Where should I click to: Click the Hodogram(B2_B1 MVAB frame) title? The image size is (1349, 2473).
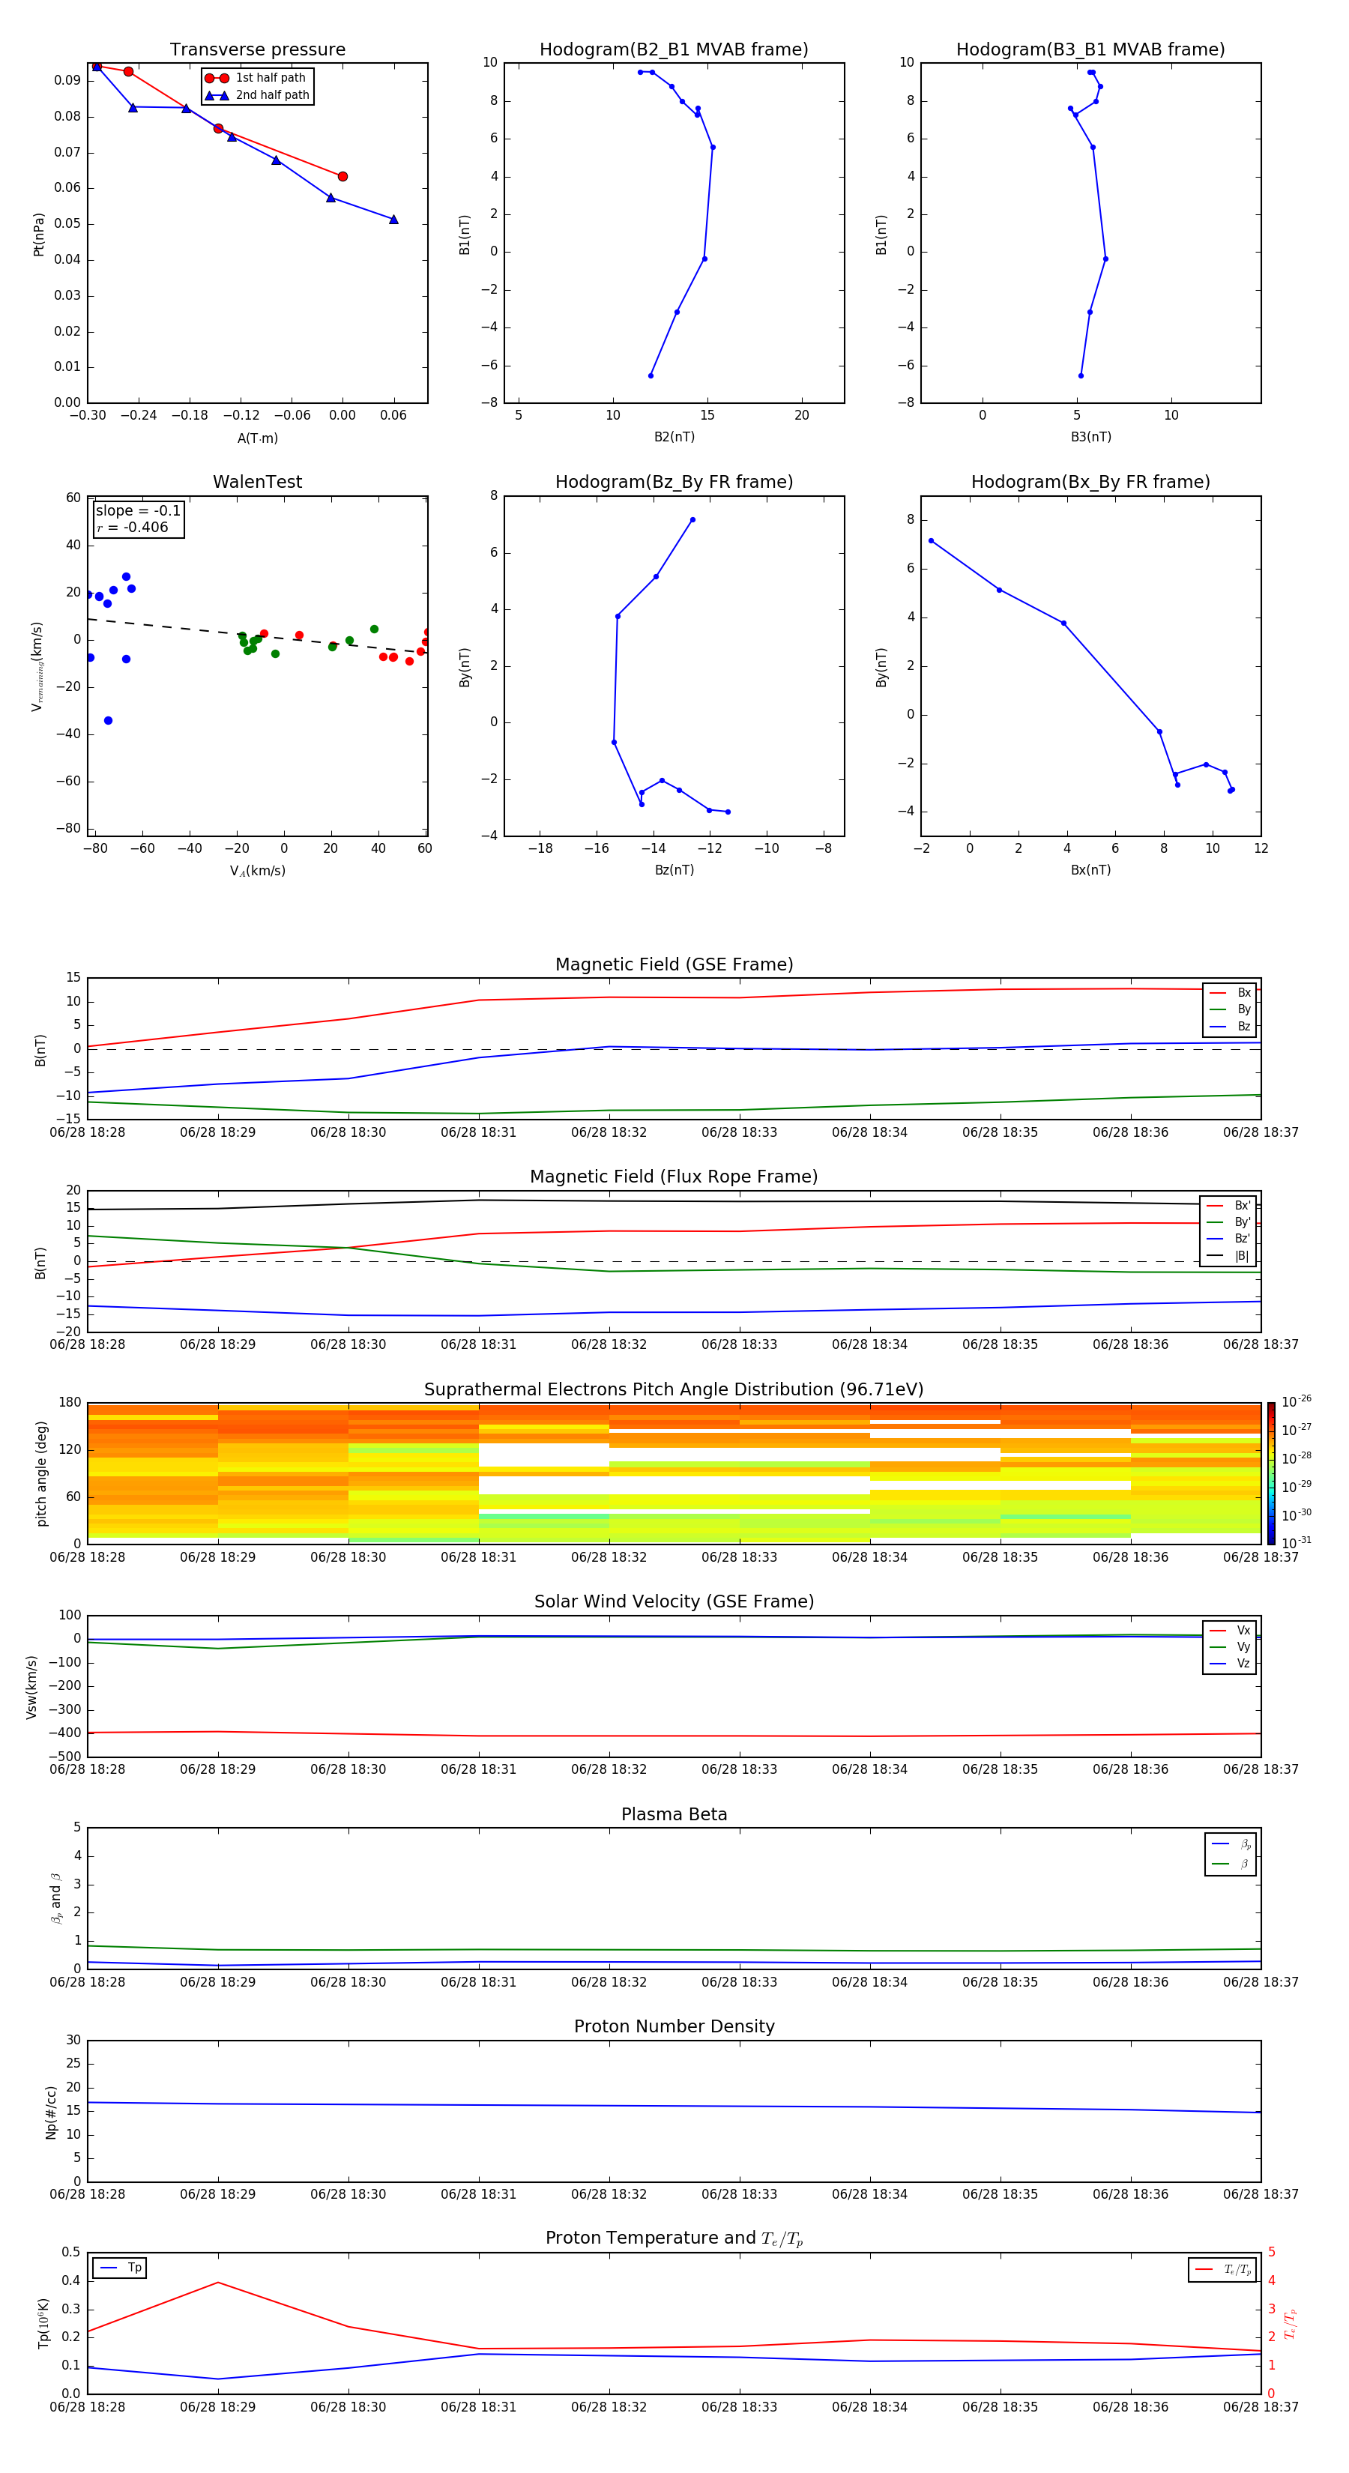pos(674,50)
